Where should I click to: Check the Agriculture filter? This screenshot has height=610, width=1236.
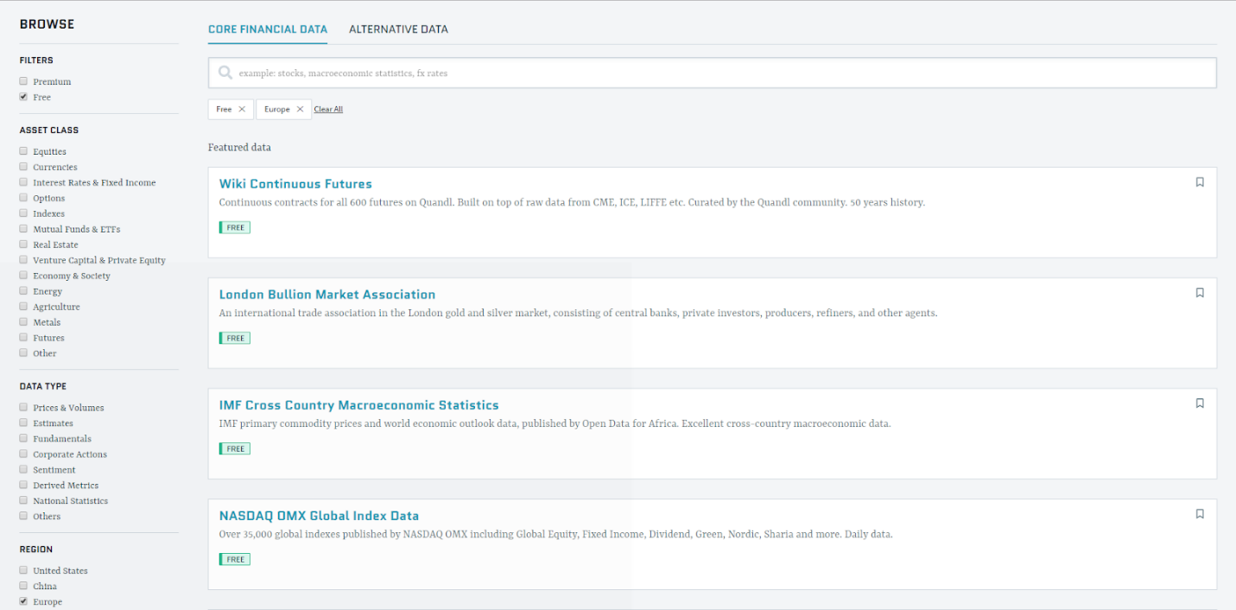pos(24,307)
